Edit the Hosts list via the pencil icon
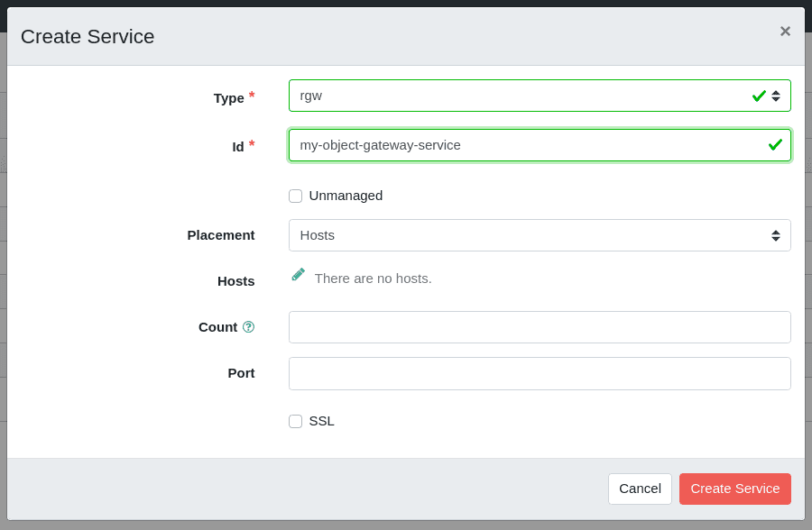Screen dimensions: 812x530 [x=298, y=274]
